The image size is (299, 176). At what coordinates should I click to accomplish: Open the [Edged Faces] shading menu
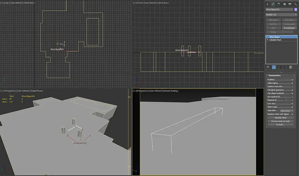point(36,91)
